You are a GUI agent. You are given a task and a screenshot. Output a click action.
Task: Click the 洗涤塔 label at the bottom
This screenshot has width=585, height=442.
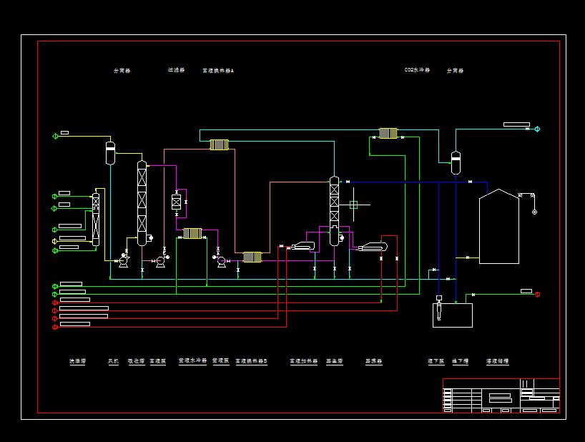click(x=78, y=361)
